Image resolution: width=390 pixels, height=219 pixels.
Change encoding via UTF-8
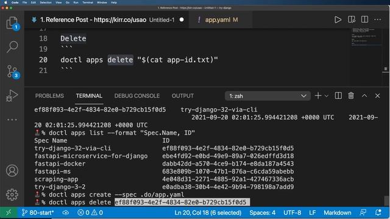click(292, 212)
